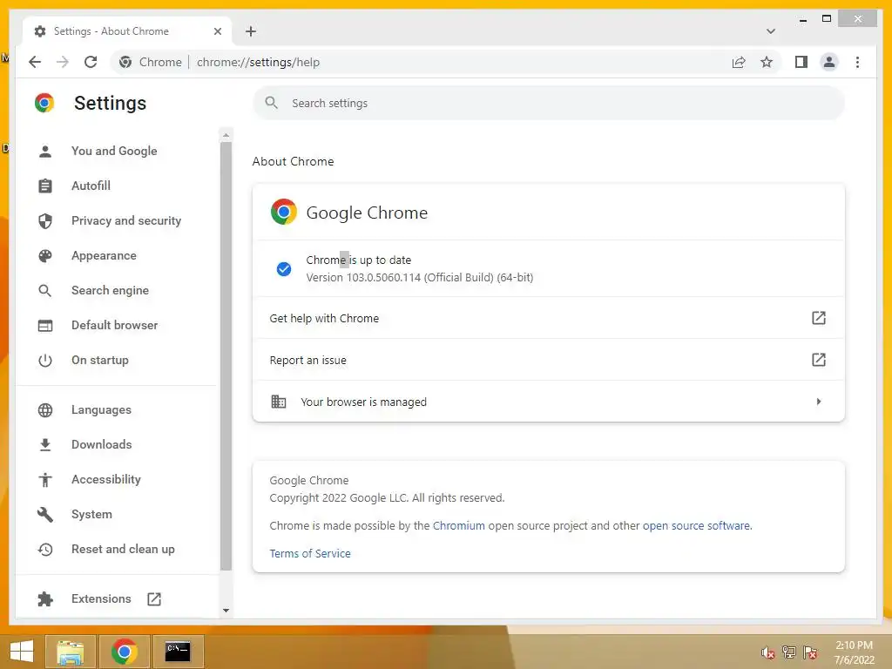
Task: Open the profile avatar menu
Action: point(829,62)
